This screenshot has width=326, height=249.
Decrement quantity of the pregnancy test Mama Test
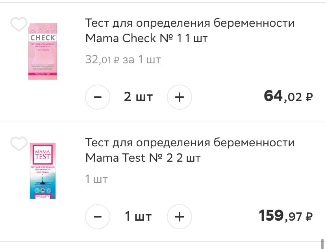[97, 217]
